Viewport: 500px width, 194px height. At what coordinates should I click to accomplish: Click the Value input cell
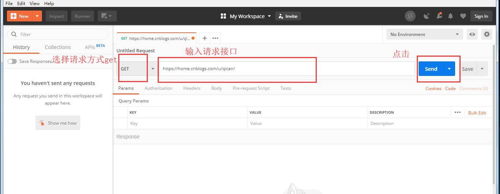(x=308, y=124)
